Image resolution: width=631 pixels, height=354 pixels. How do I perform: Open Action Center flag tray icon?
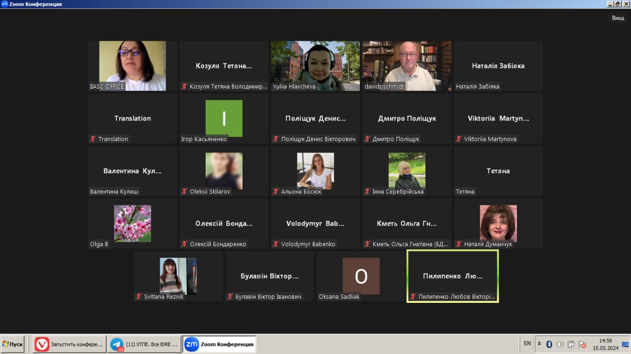[x=582, y=344]
